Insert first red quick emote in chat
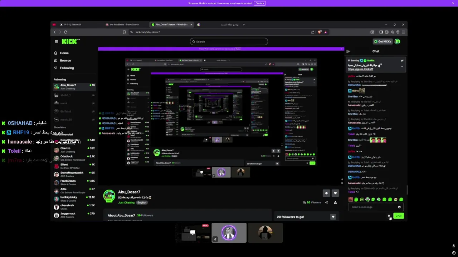The height and width of the screenshot is (257, 458). (351, 200)
